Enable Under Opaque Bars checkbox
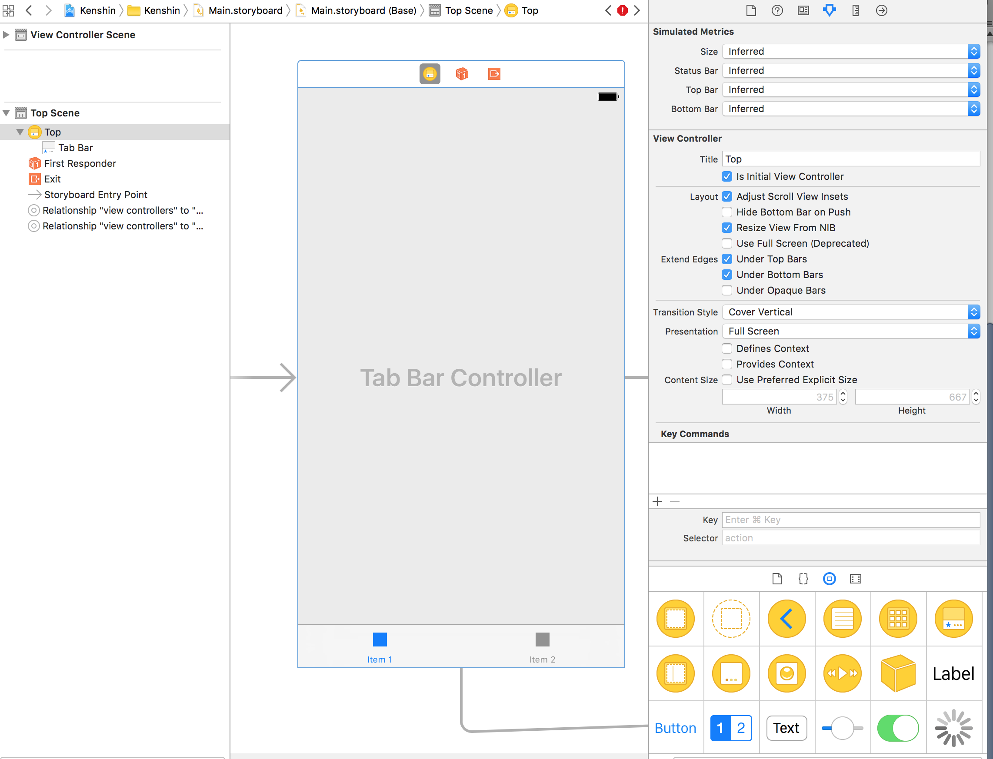993x759 pixels. 727,291
